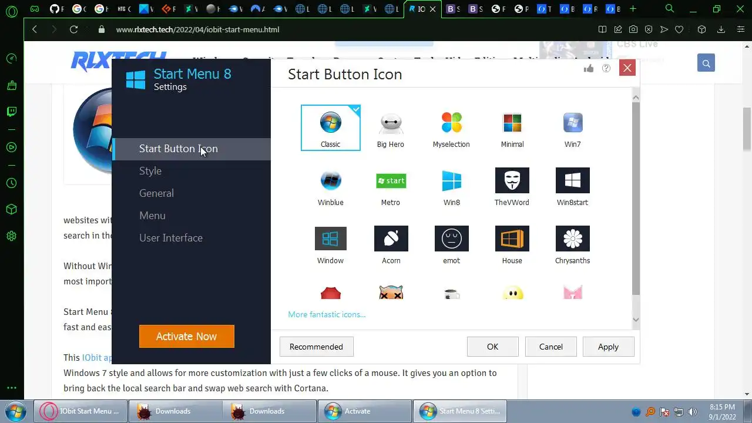Click the thumbs-up like icon
The height and width of the screenshot is (423, 752).
click(x=589, y=68)
